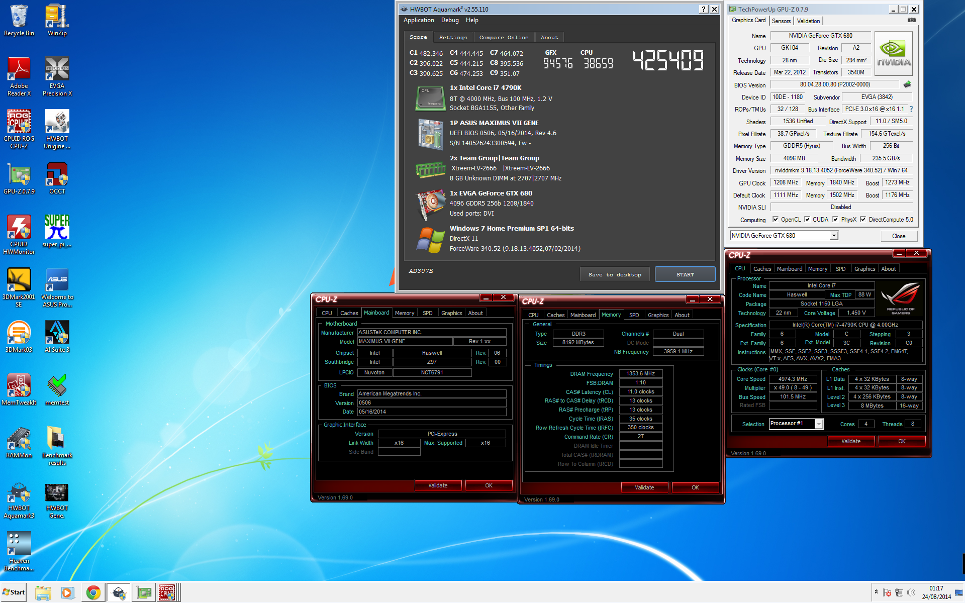Switch to the Settings tab in Aquamark
The height and width of the screenshot is (603, 965).
[453, 38]
